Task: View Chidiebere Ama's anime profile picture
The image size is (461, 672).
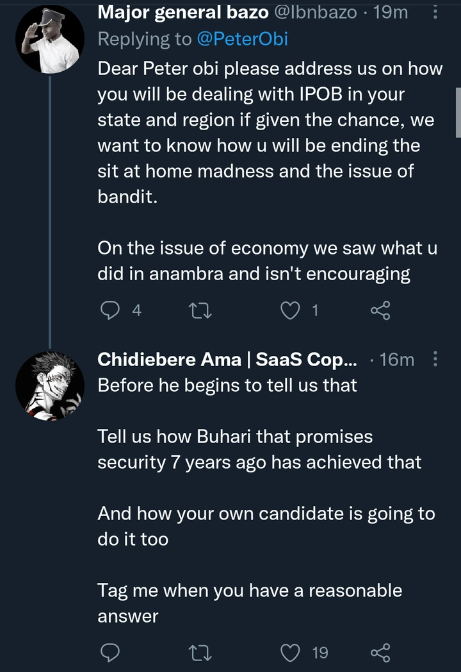Action: coord(50,387)
